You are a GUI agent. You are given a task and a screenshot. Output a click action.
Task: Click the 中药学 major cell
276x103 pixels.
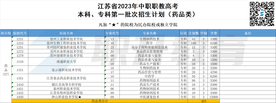149,76
